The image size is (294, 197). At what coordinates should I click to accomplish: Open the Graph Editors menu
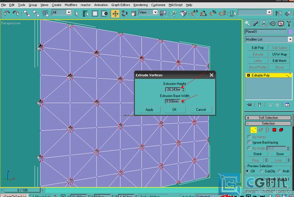[121, 5]
